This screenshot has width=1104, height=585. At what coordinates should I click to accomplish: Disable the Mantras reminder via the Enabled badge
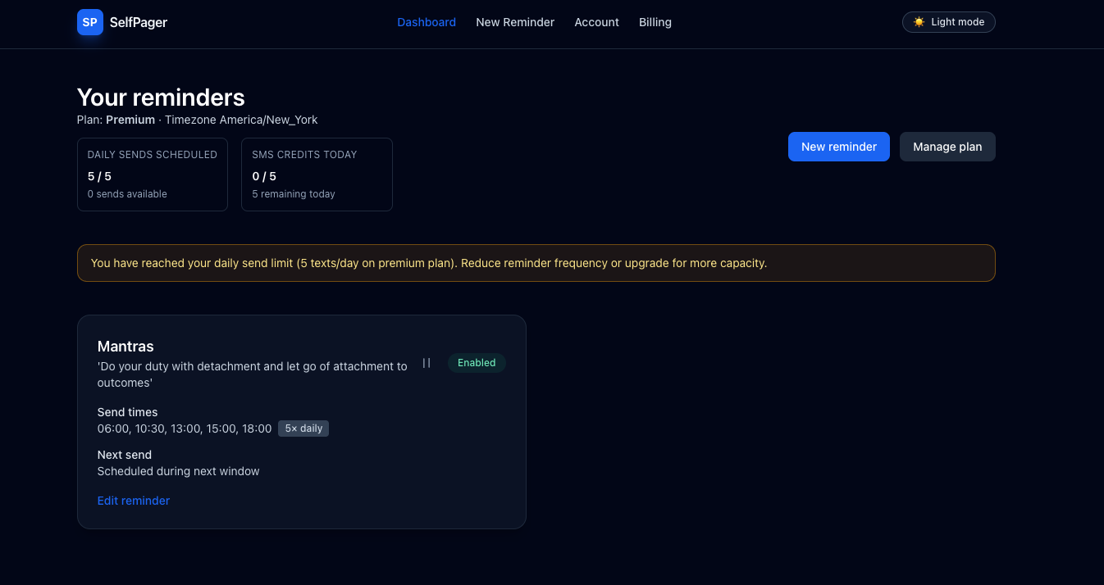tap(477, 363)
